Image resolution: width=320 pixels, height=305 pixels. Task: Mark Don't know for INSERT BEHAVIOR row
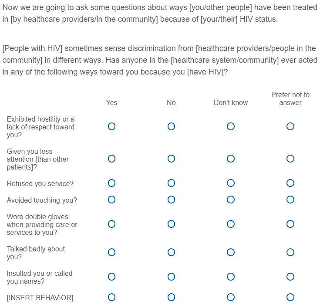pos(231,297)
